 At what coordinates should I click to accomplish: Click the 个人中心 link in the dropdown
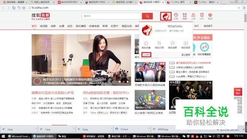pos(146,55)
